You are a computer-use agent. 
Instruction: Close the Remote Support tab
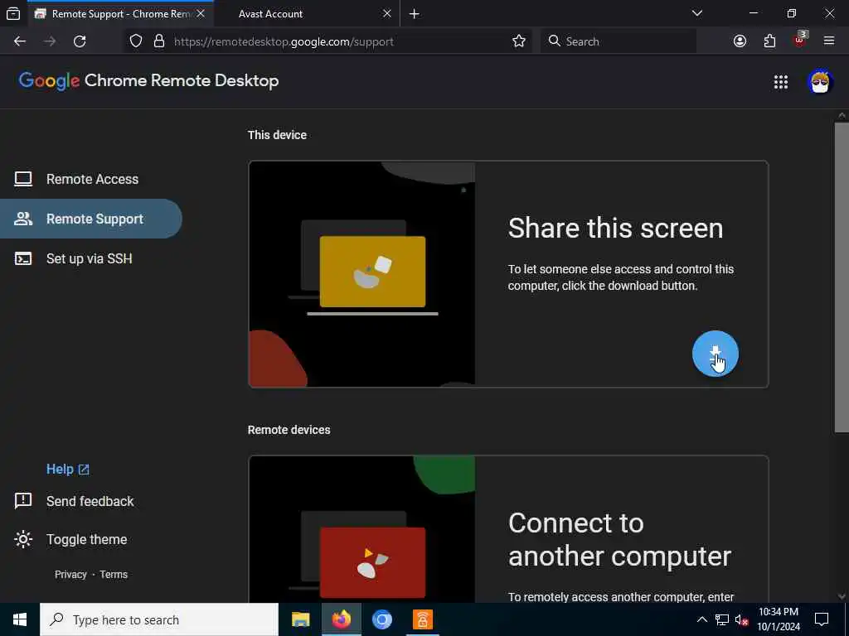point(201,13)
